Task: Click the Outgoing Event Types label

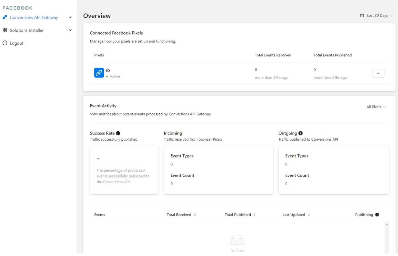Action: pos(297,156)
